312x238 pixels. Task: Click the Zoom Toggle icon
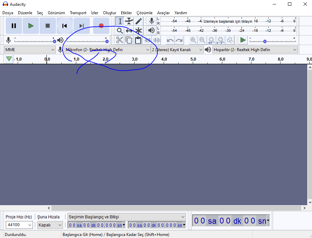pyautogui.click(x=230, y=40)
